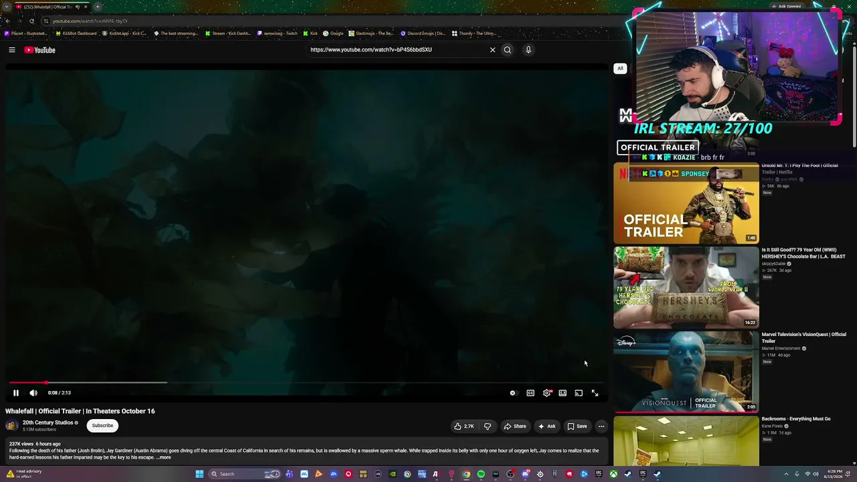Reload the page
Viewport: 857px width, 482px height.
coord(31,21)
